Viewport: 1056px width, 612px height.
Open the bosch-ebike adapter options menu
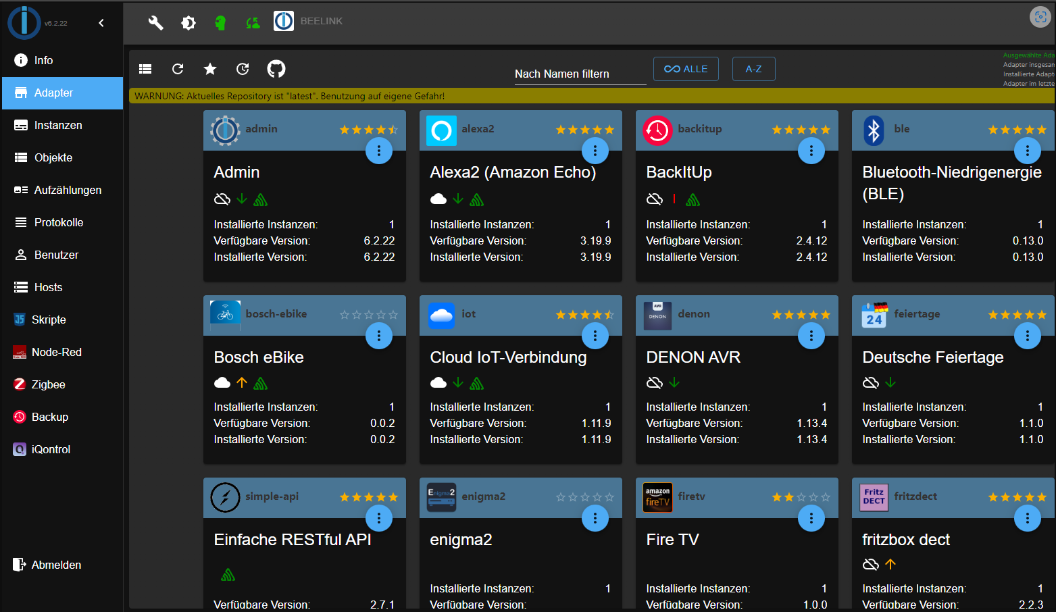[x=379, y=335]
